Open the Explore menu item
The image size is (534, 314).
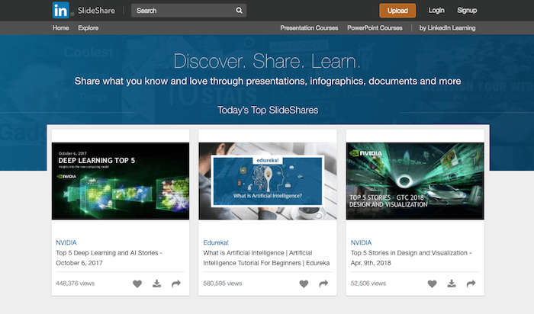point(88,28)
